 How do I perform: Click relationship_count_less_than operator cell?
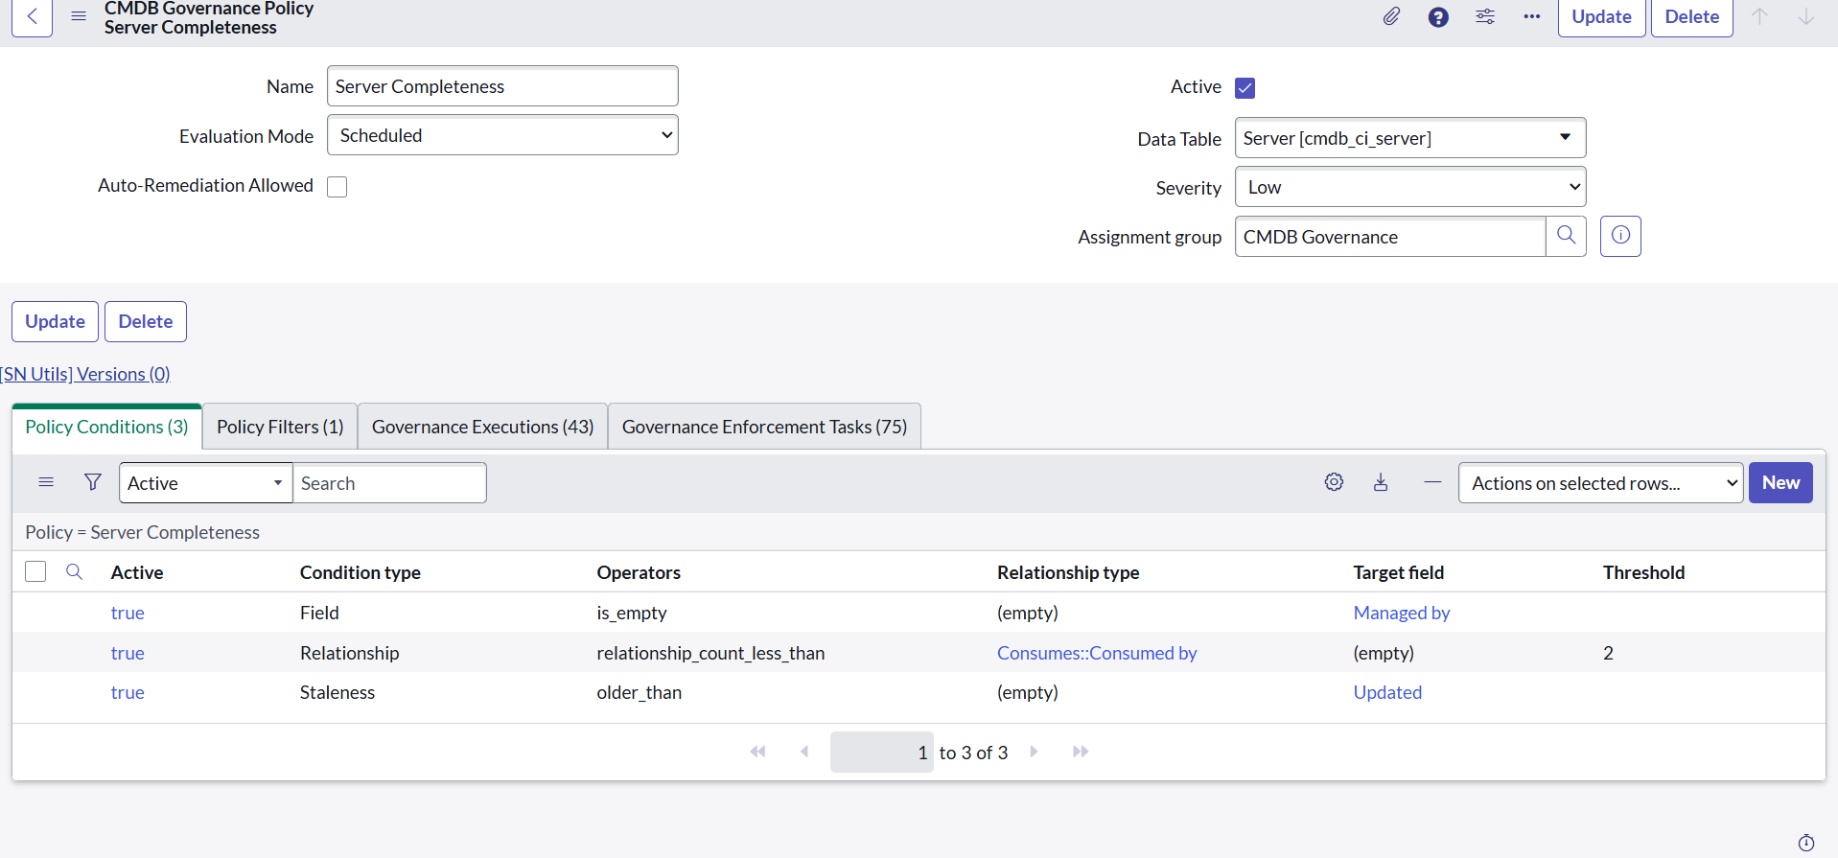(x=710, y=653)
